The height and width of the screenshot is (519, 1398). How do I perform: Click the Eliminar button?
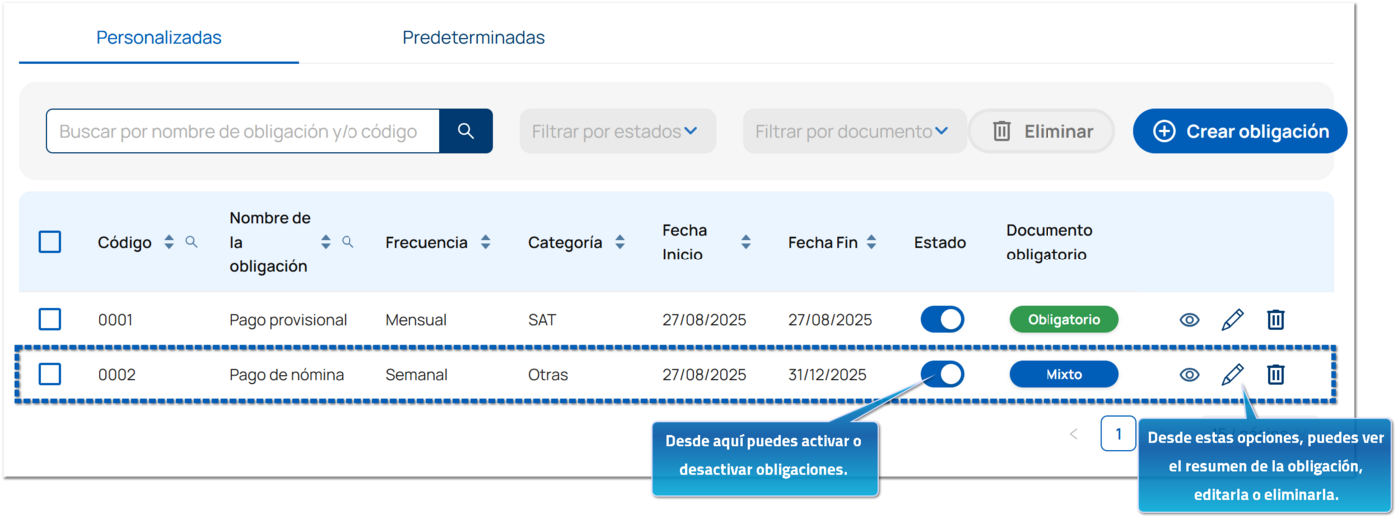[x=1042, y=131]
